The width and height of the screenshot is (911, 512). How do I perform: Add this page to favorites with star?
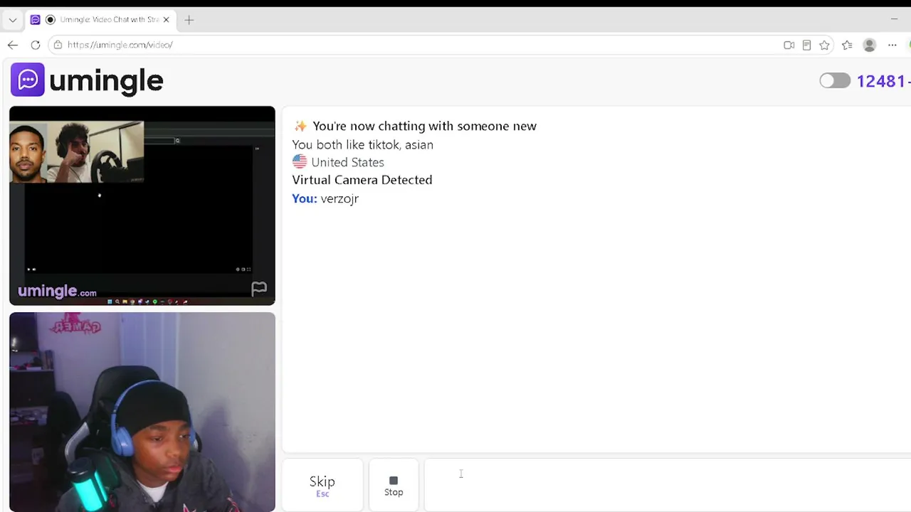[824, 45]
